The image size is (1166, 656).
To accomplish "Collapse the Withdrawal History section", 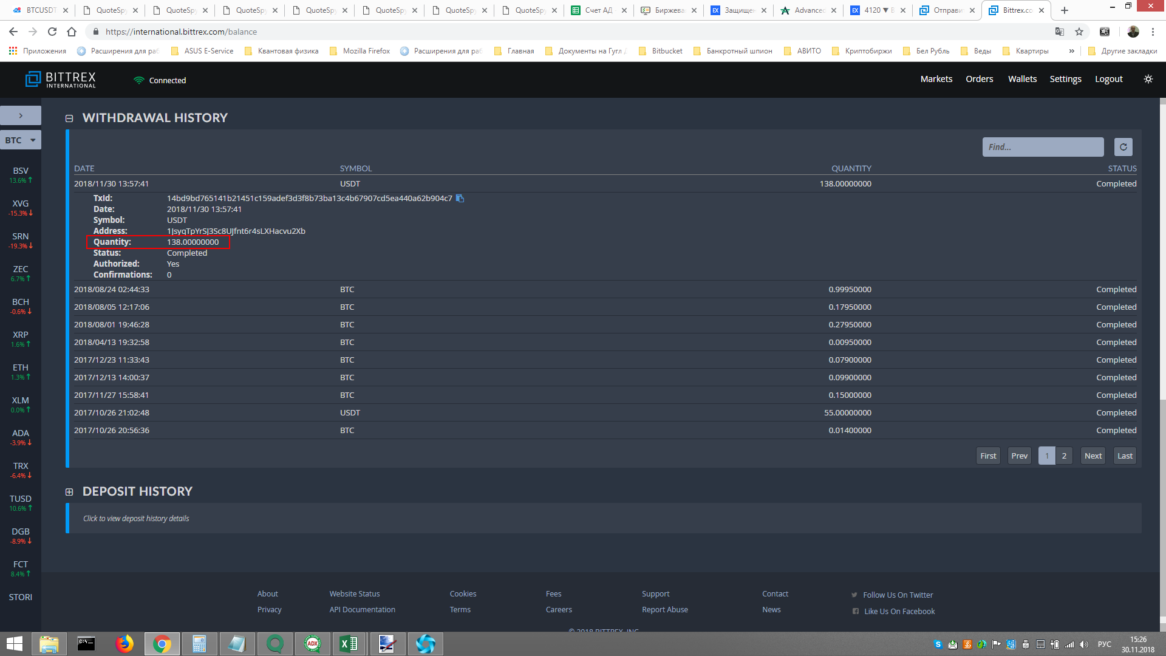I will coord(69,118).
